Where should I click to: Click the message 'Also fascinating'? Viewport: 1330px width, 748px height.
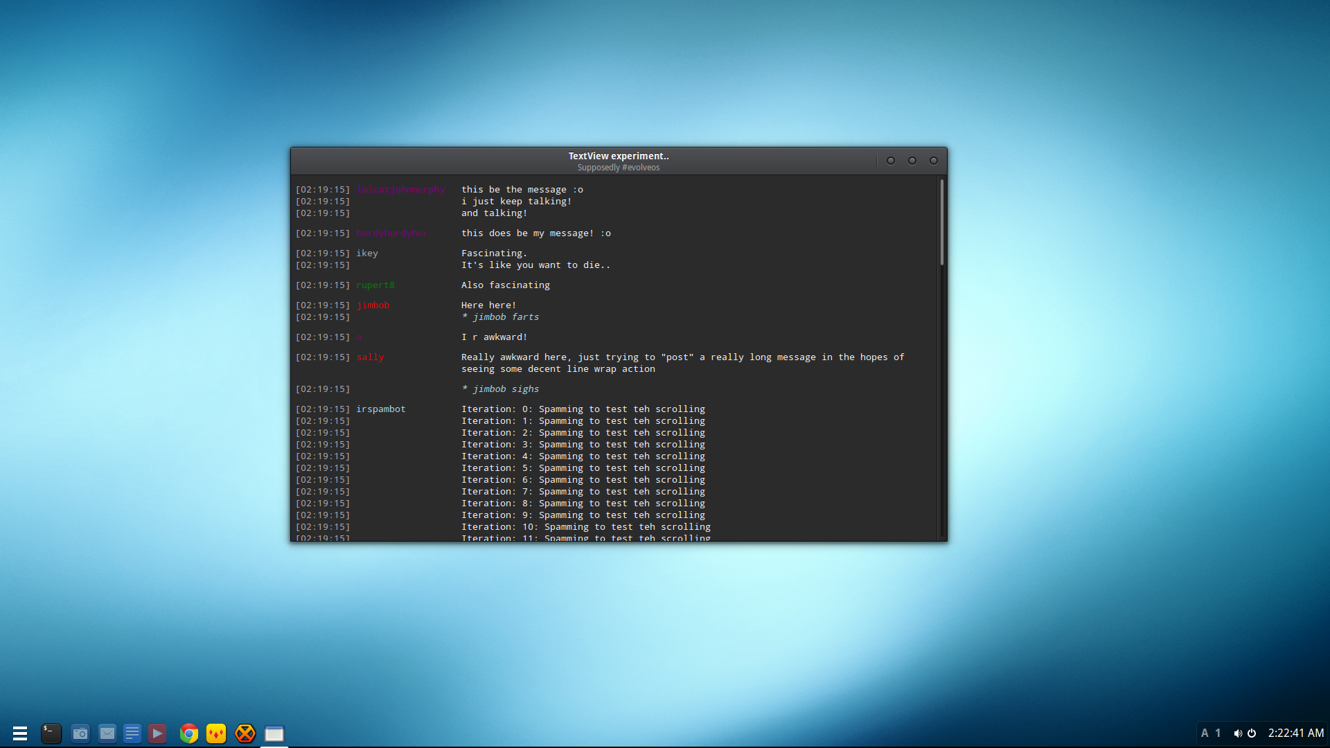point(506,285)
